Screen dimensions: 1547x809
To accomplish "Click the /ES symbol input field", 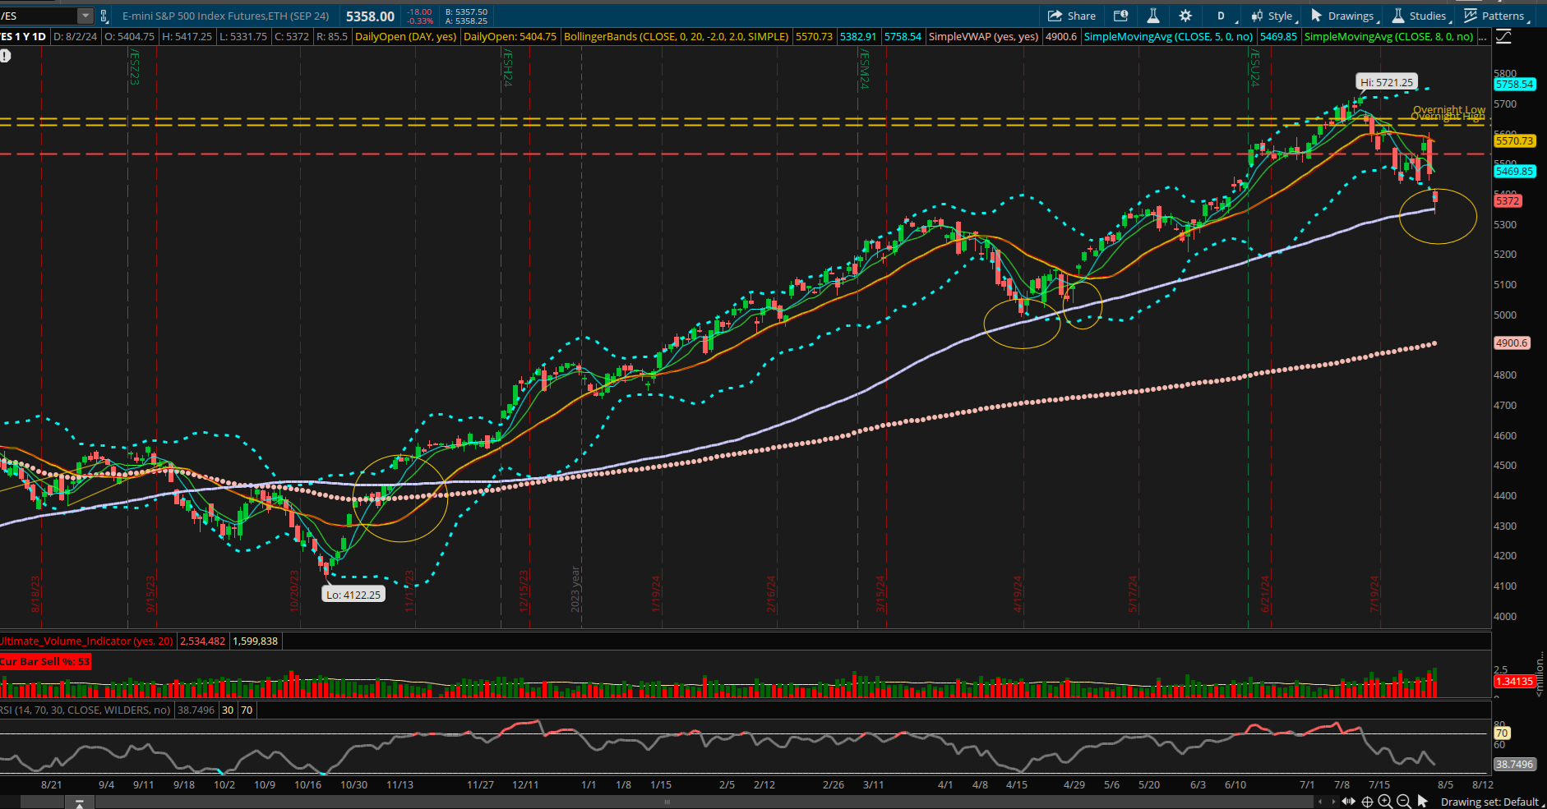I will (39, 16).
